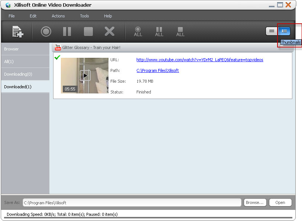
Task: Open the downloaded YouTube video URL link
Action: coord(200,60)
